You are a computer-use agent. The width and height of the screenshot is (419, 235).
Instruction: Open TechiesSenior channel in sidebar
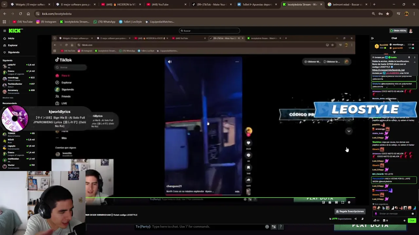tap(18, 85)
